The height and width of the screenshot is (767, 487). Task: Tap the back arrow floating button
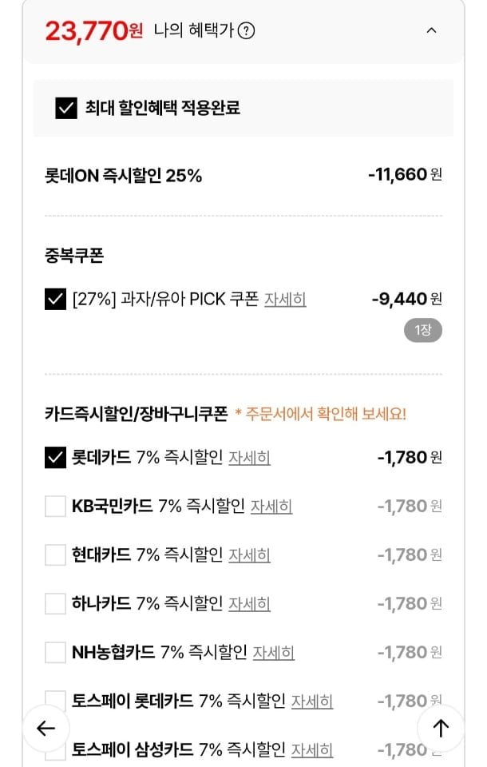pyautogui.click(x=46, y=728)
